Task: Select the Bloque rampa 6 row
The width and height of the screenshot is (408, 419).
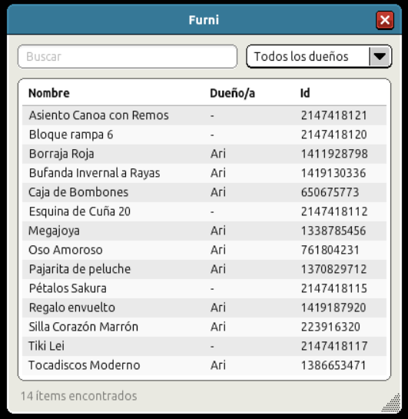Action: click(x=204, y=135)
